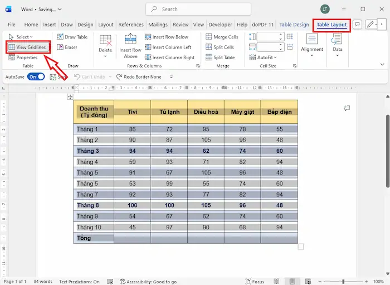
Task: Click the Split Table icon
Action: (x=209, y=57)
